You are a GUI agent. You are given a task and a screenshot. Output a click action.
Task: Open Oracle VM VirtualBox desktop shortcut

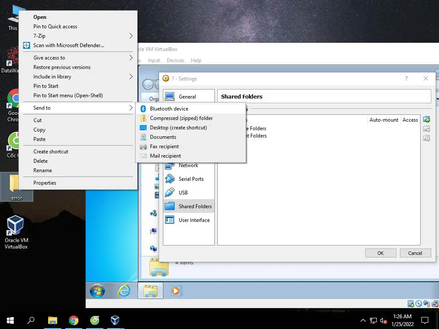pos(16,232)
